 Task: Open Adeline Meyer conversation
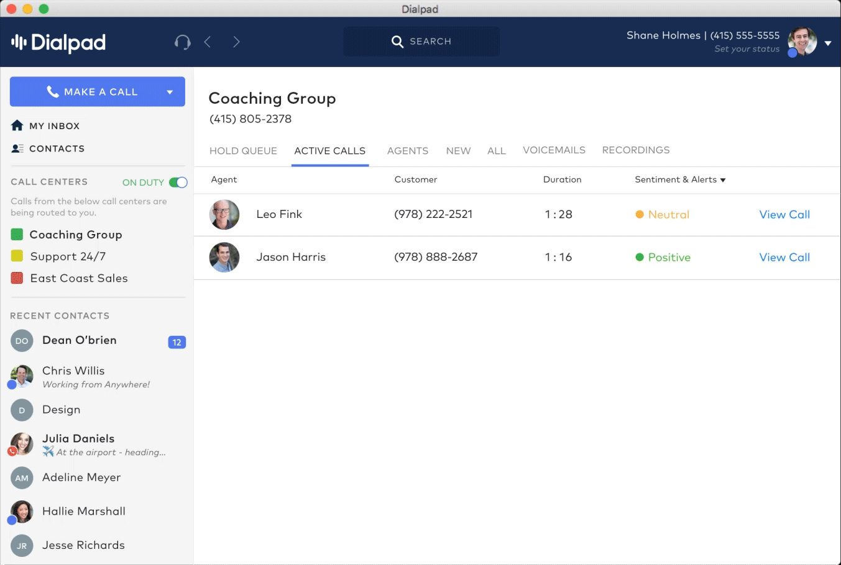tap(81, 477)
